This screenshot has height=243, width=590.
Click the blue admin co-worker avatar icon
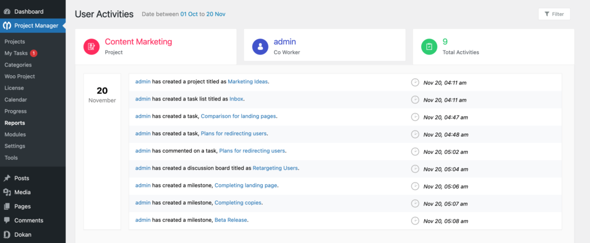pyautogui.click(x=260, y=47)
